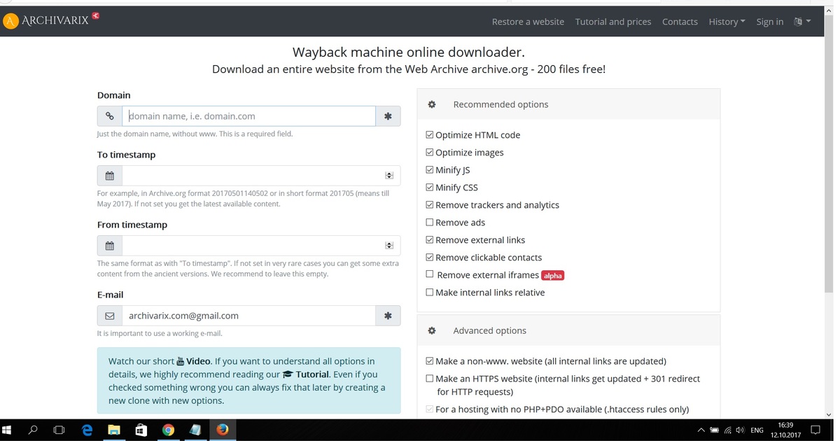Switch to Google Chrome in taskbar
The image size is (840, 441).
[168, 430]
